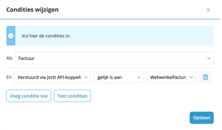Open the Factuur dropdown
This screenshot has height=130, width=222.
(114, 58)
